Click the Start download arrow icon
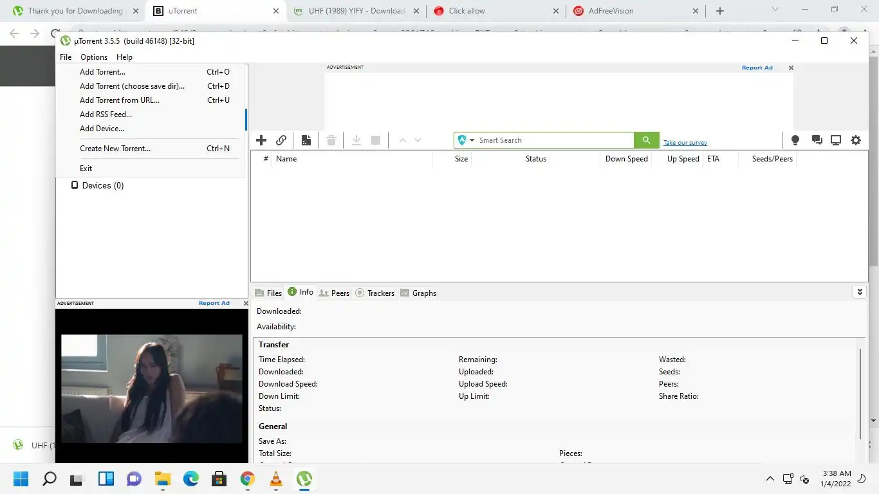 click(356, 140)
